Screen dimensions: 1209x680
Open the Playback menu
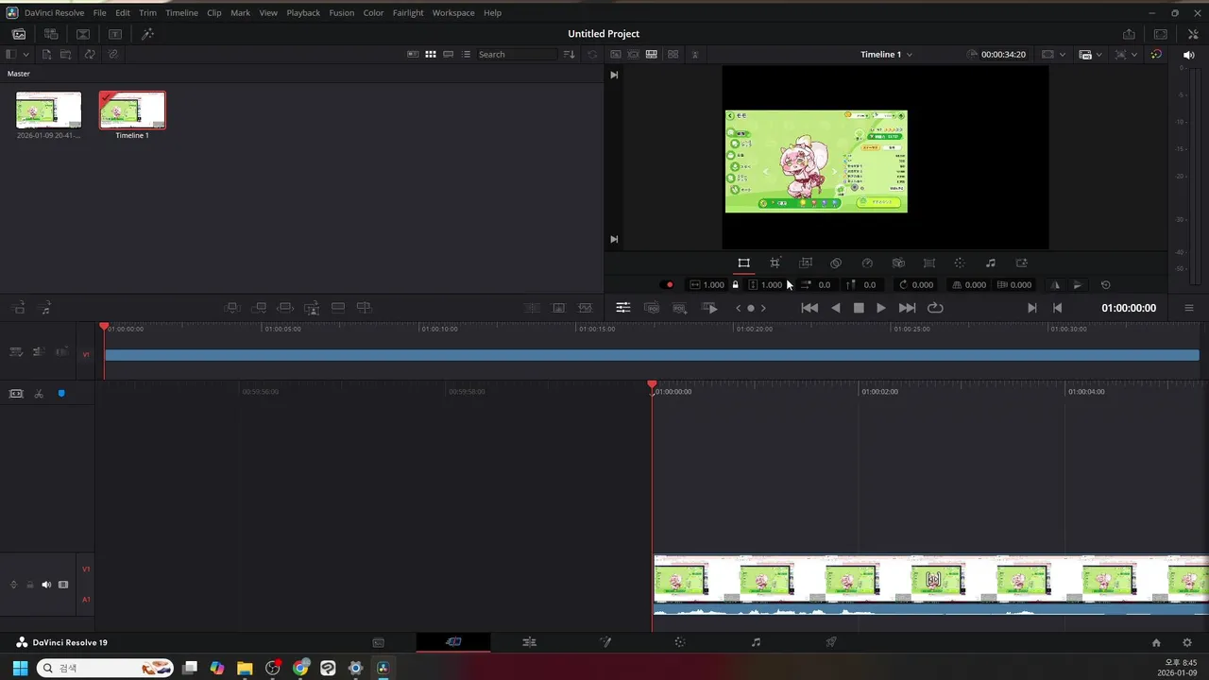[303, 13]
